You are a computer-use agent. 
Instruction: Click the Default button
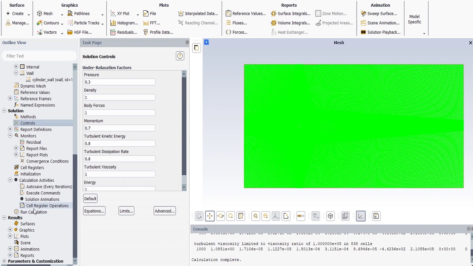pyautogui.click(x=90, y=199)
